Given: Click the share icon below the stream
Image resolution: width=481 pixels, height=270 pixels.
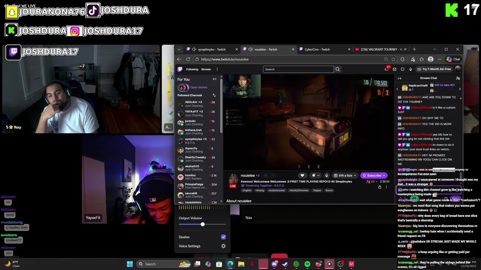Looking at the screenshot, I should 380,187.
